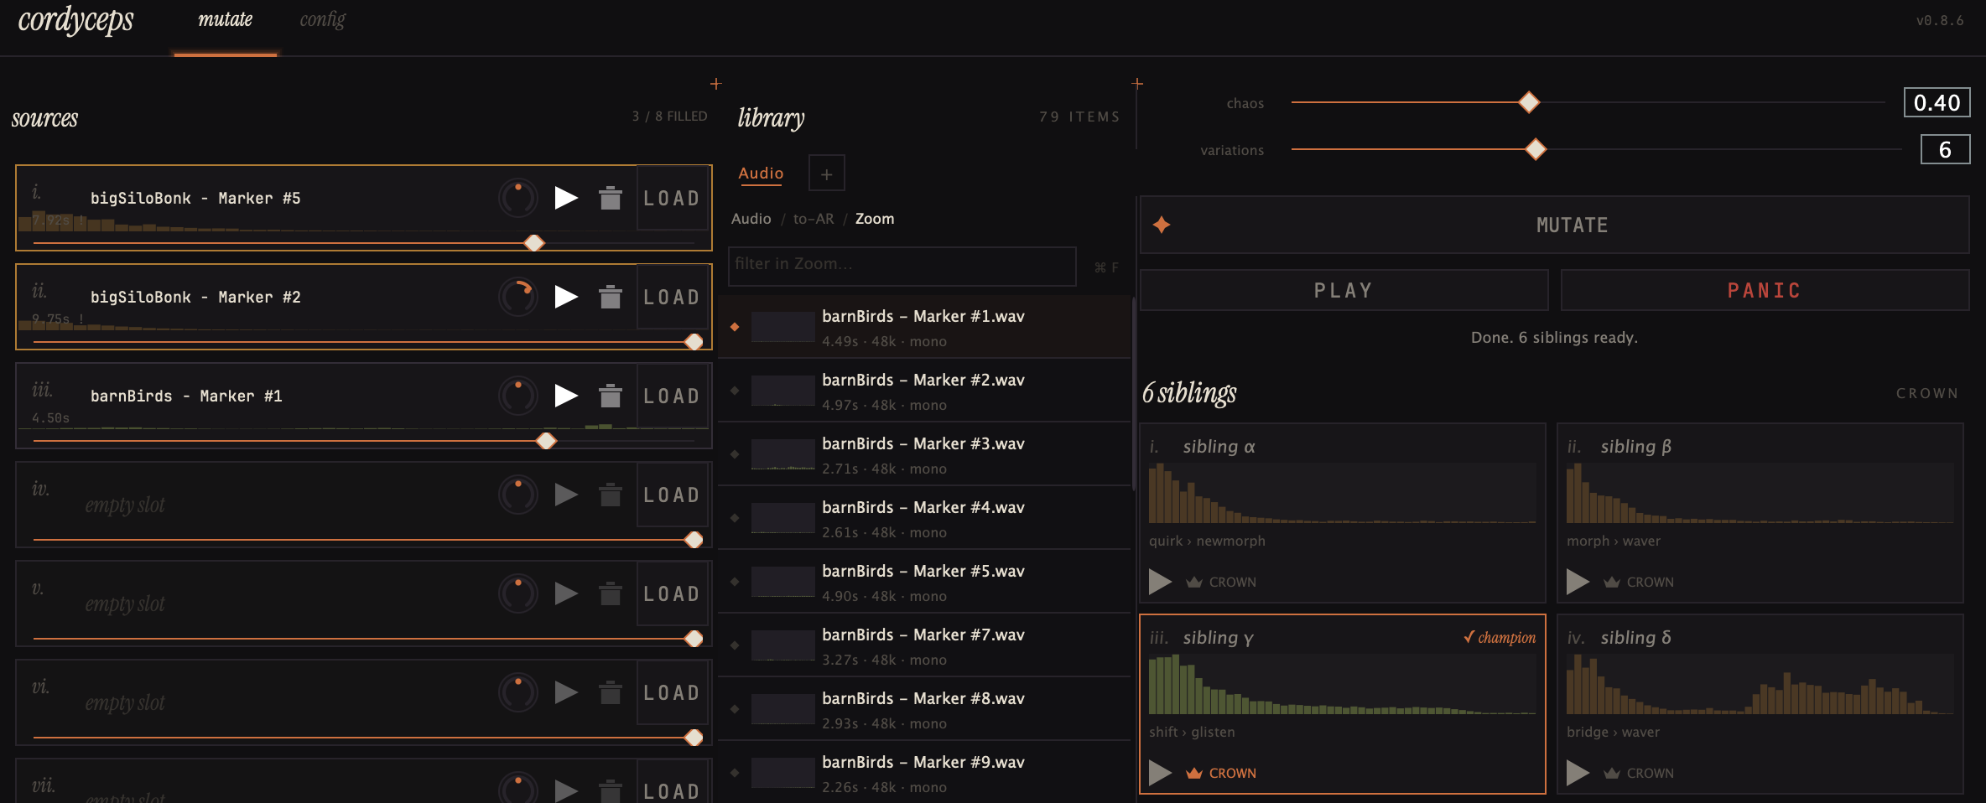
Task: Go to Audio breadcrumb folder
Action: point(751,219)
